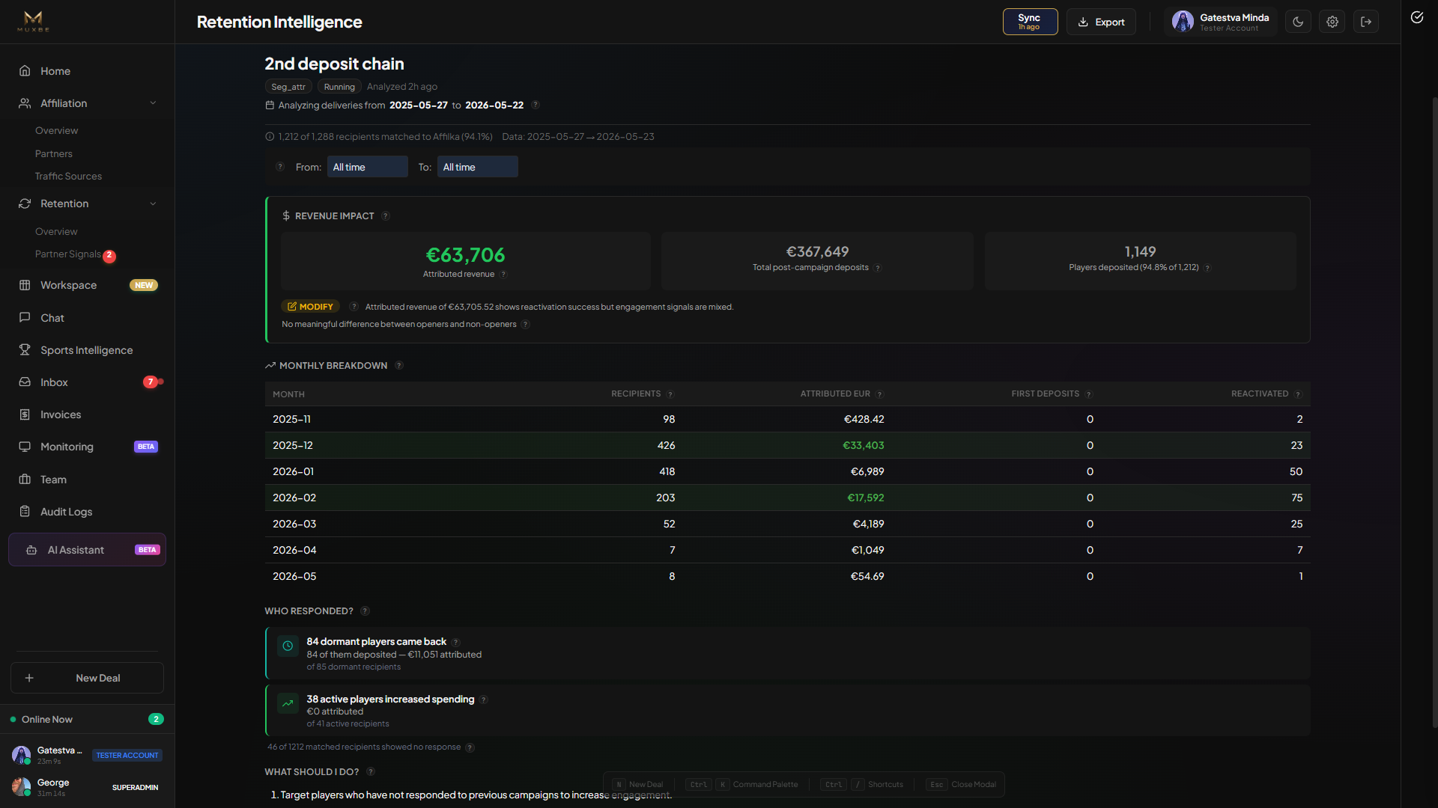Select the 2025-12 month row
This screenshot has width=1438, height=808.
click(787, 445)
